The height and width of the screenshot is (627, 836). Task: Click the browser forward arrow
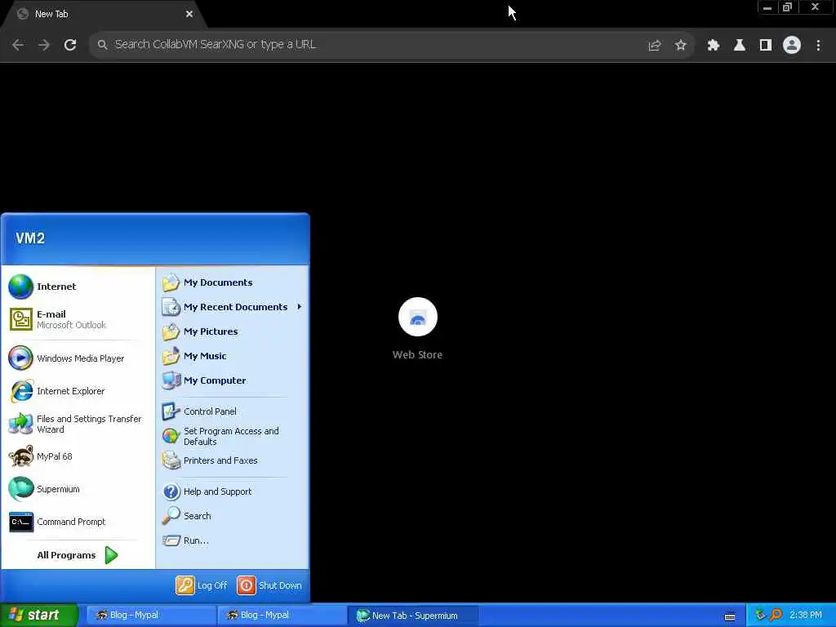click(44, 45)
